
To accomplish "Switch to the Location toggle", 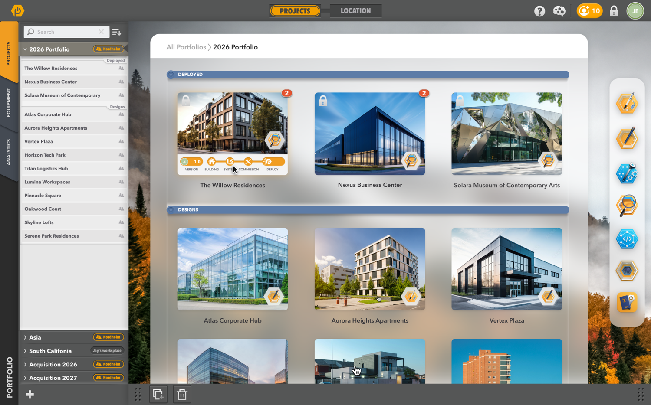I will click(355, 11).
